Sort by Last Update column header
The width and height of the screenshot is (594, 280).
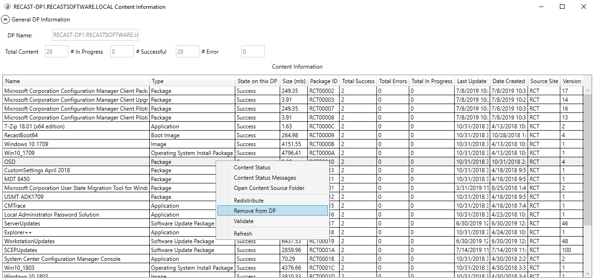click(472, 81)
